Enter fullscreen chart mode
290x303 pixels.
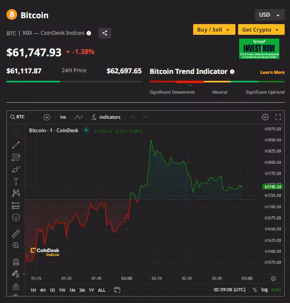click(x=278, y=117)
